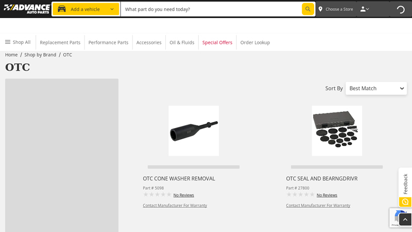This screenshot has height=232, width=412.
Task: Click the star rating for part 27800
Action: (300, 195)
